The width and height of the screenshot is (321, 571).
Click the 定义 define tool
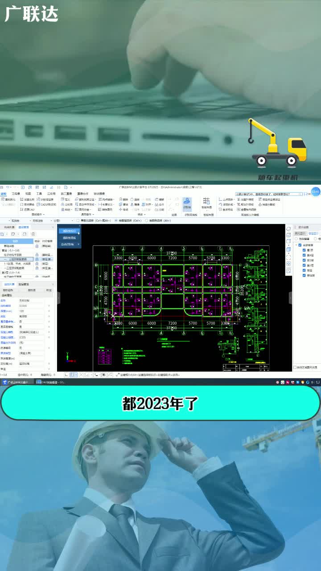coord(66,199)
